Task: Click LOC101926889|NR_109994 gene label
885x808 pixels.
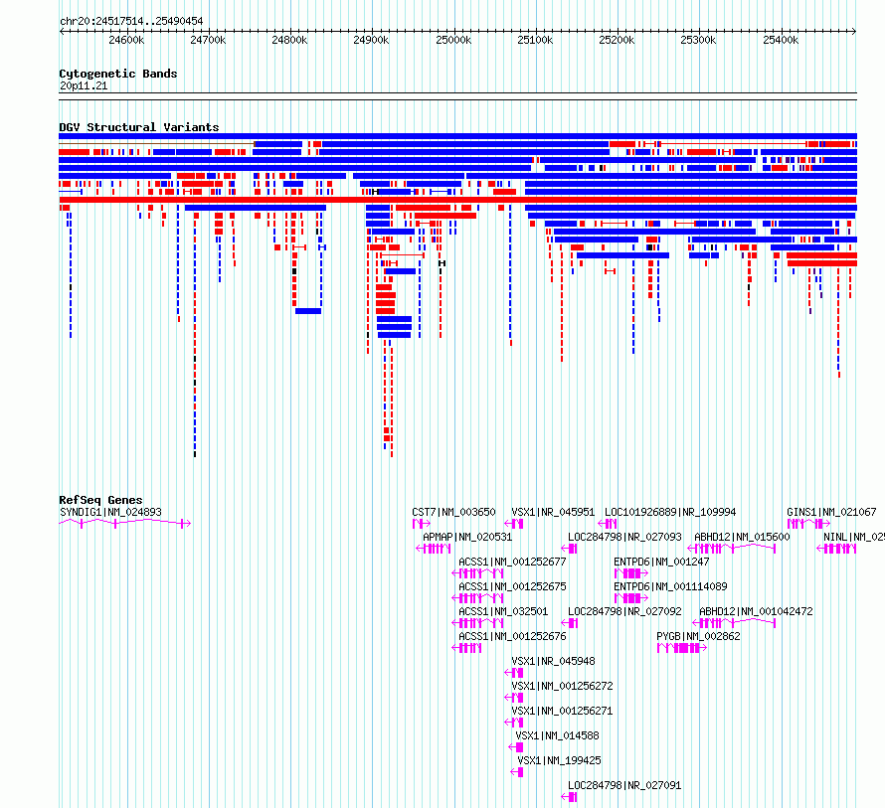Action: [670, 513]
